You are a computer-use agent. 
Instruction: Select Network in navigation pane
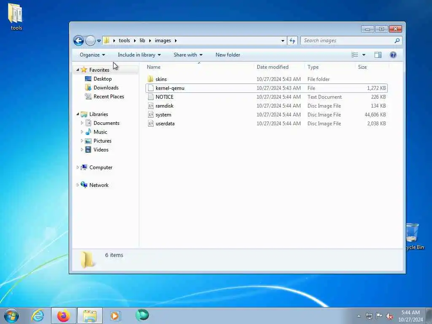99,185
